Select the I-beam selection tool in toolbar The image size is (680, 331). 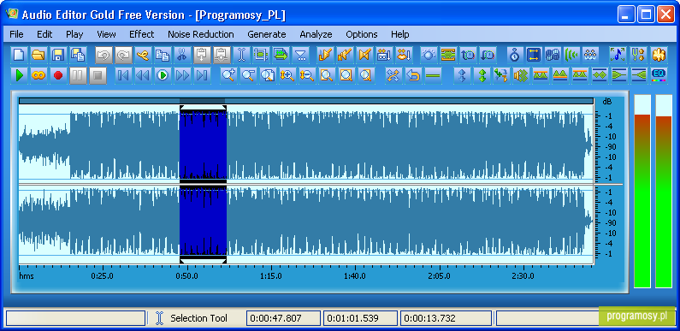point(241,55)
